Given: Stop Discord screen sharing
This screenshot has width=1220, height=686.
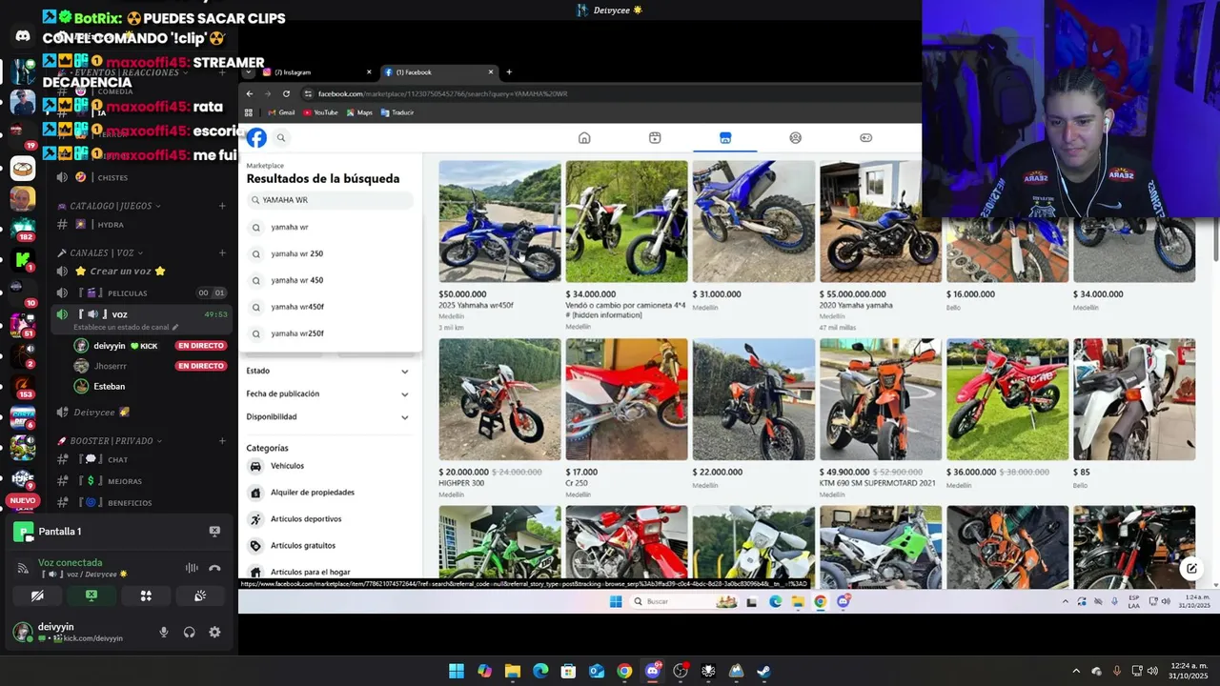Looking at the screenshot, I should pyautogui.click(x=91, y=595).
